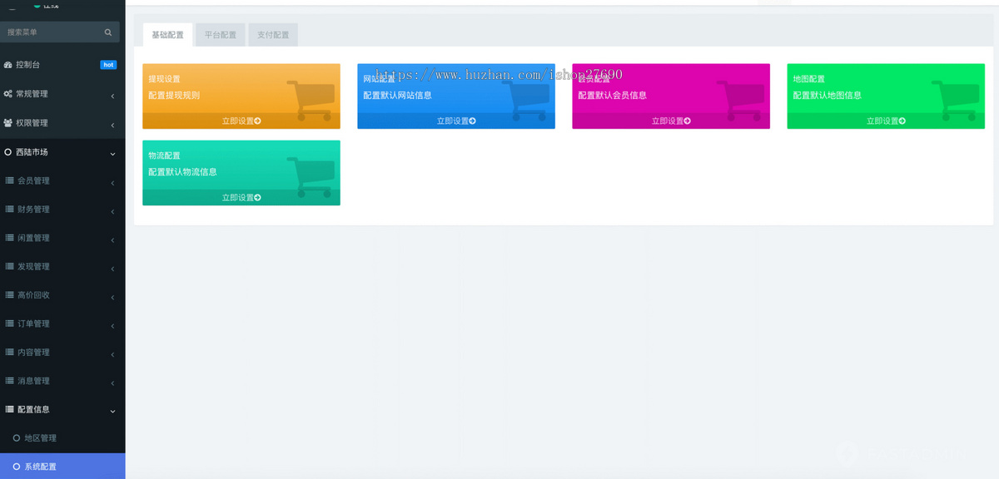Click the list icon beside 内容管理

coord(9,353)
